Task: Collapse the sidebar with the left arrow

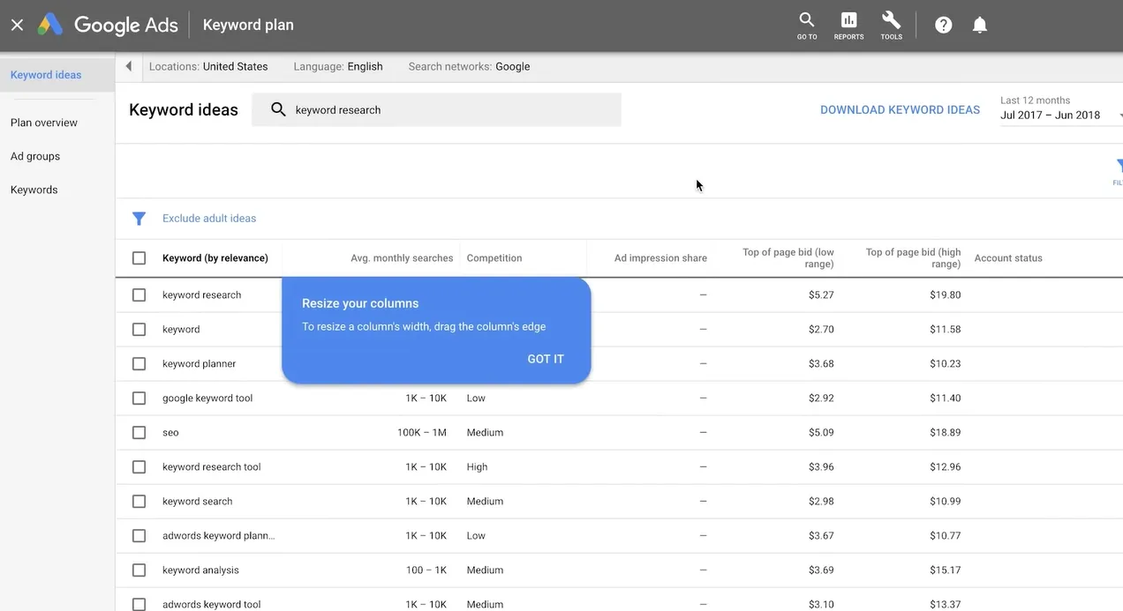Action: point(129,66)
